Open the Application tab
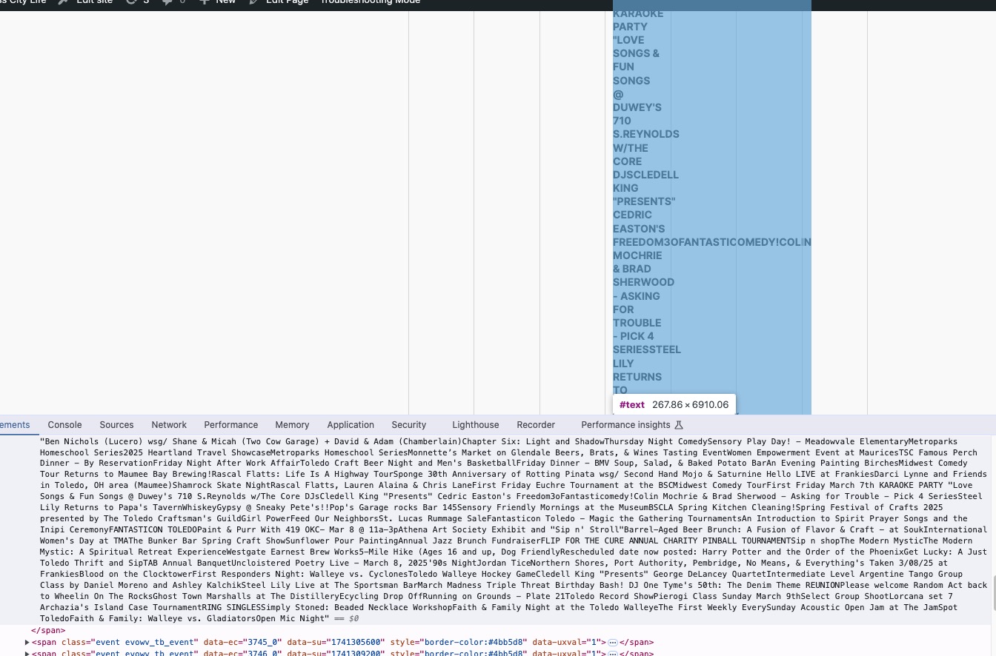The width and height of the screenshot is (996, 656). (x=351, y=425)
